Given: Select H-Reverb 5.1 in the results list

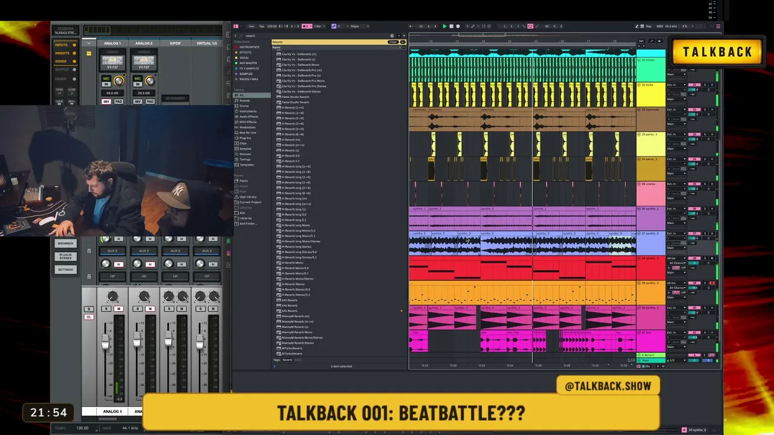Looking at the screenshot, I should [290, 161].
